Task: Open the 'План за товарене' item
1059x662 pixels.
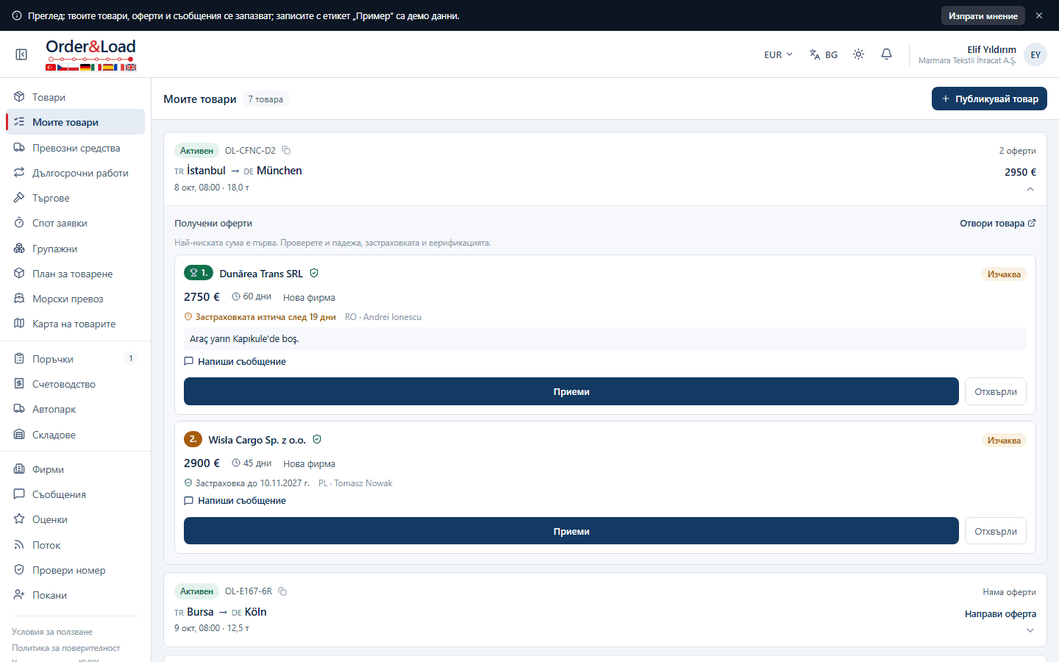Action: pyautogui.click(x=75, y=274)
